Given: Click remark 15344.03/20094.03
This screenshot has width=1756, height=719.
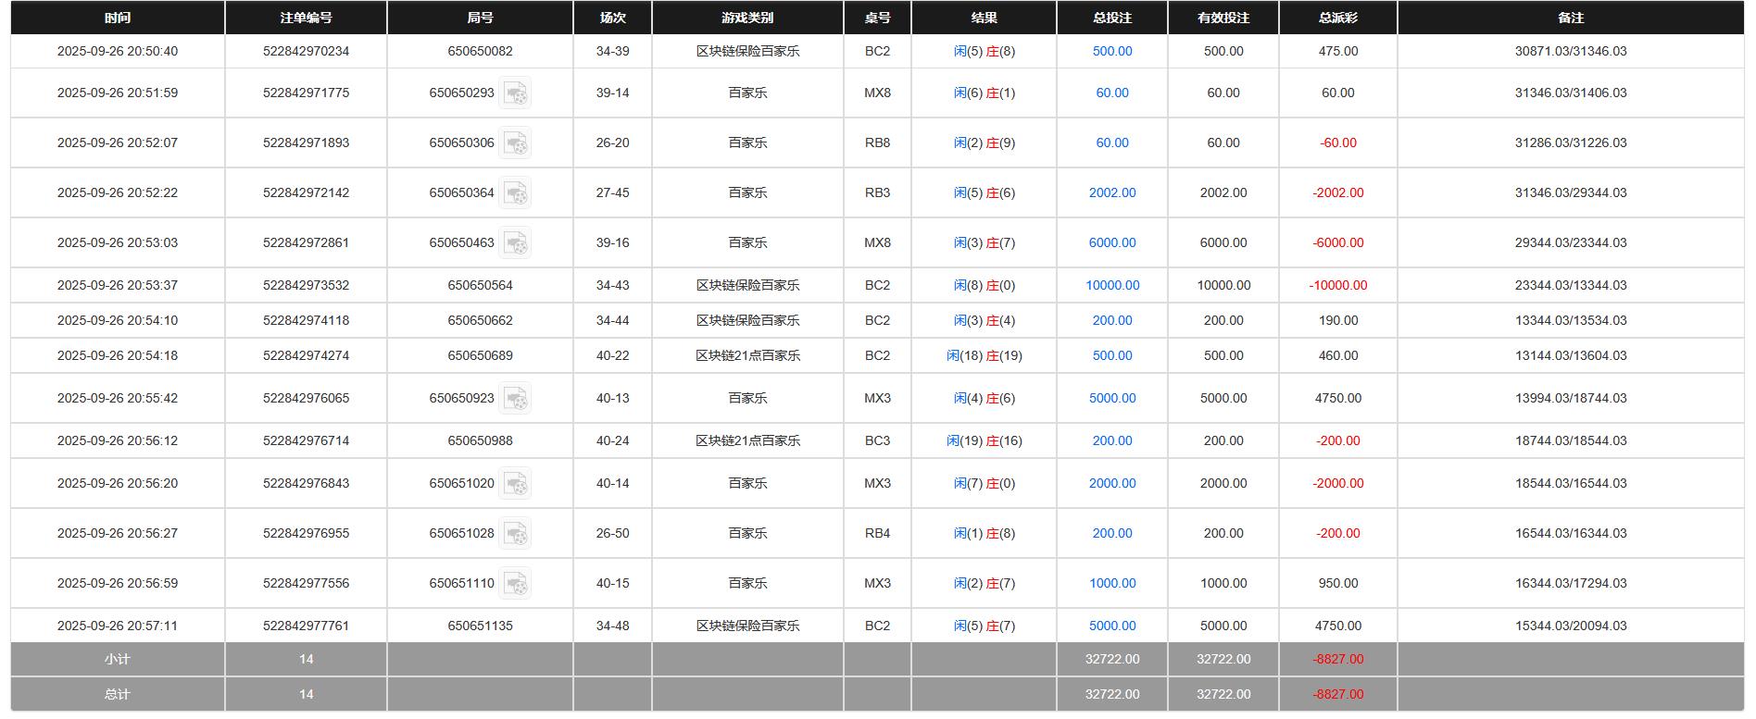Looking at the screenshot, I should pos(1571,626).
